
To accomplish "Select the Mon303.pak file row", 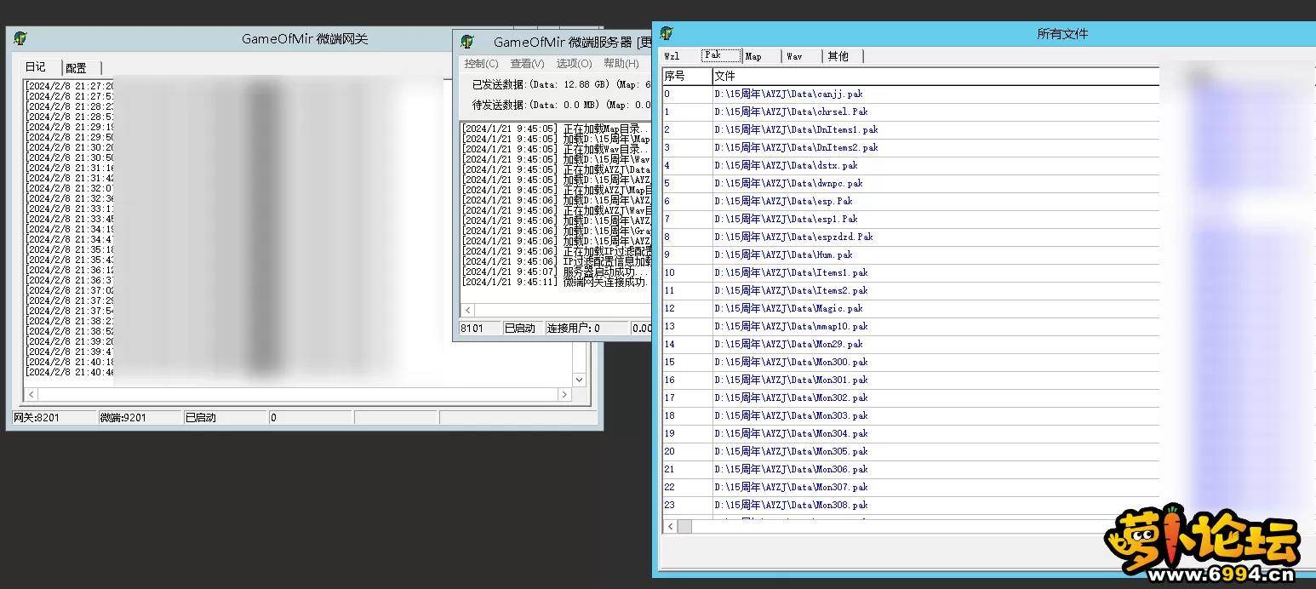I will click(910, 415).
